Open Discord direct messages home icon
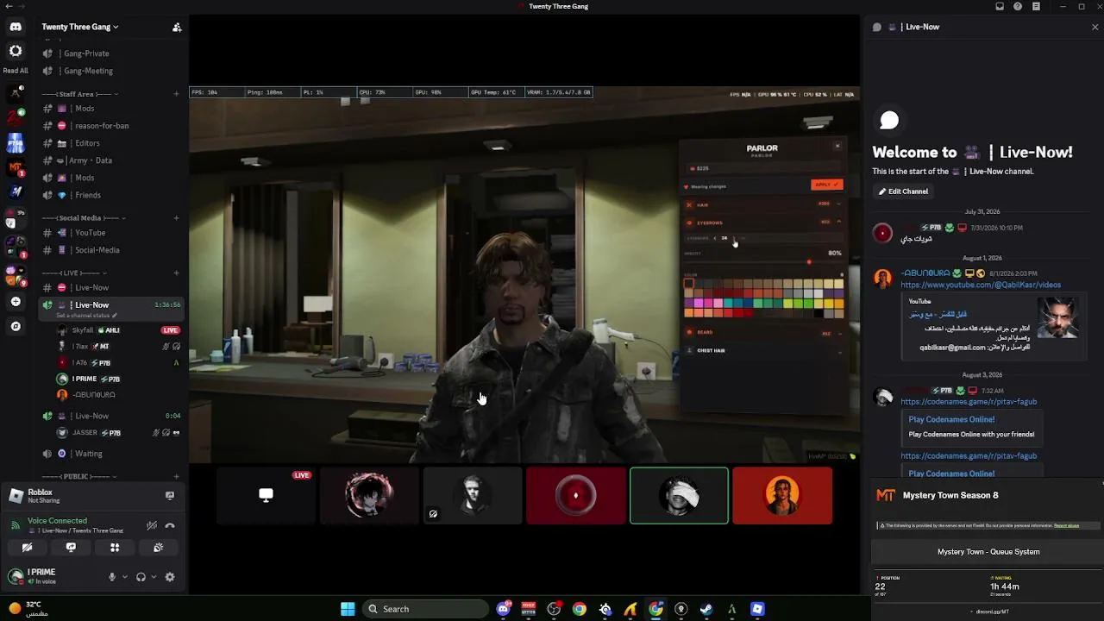This screenshot has height=621, width=1104. point(16,27)
